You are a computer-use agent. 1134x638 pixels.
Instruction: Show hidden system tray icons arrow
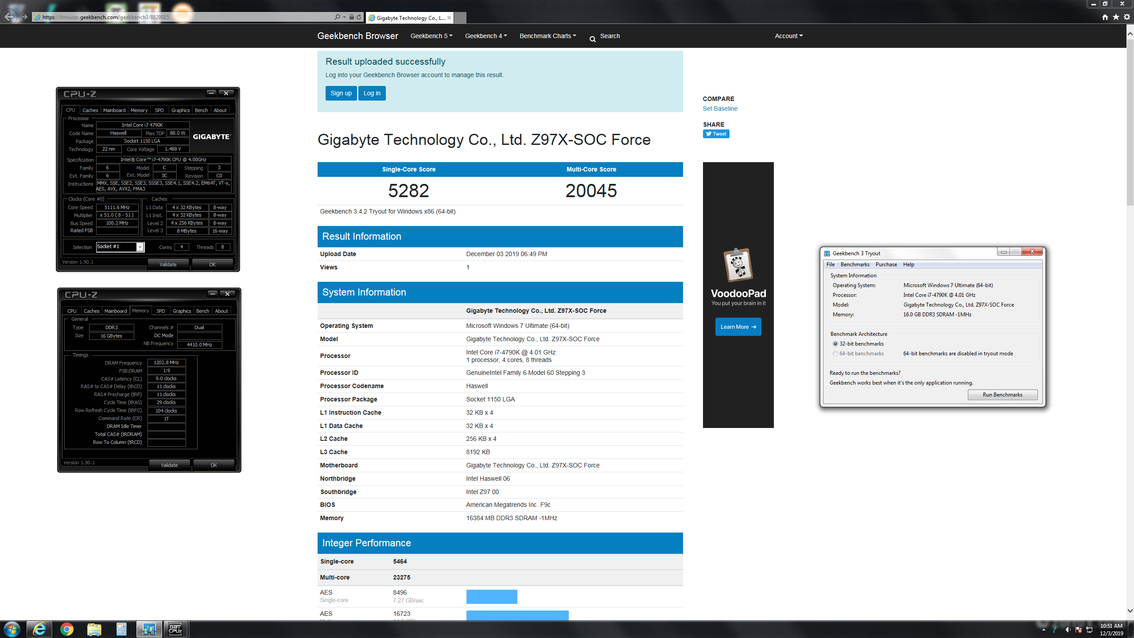pyautogui.click(x=1044, y=630)
